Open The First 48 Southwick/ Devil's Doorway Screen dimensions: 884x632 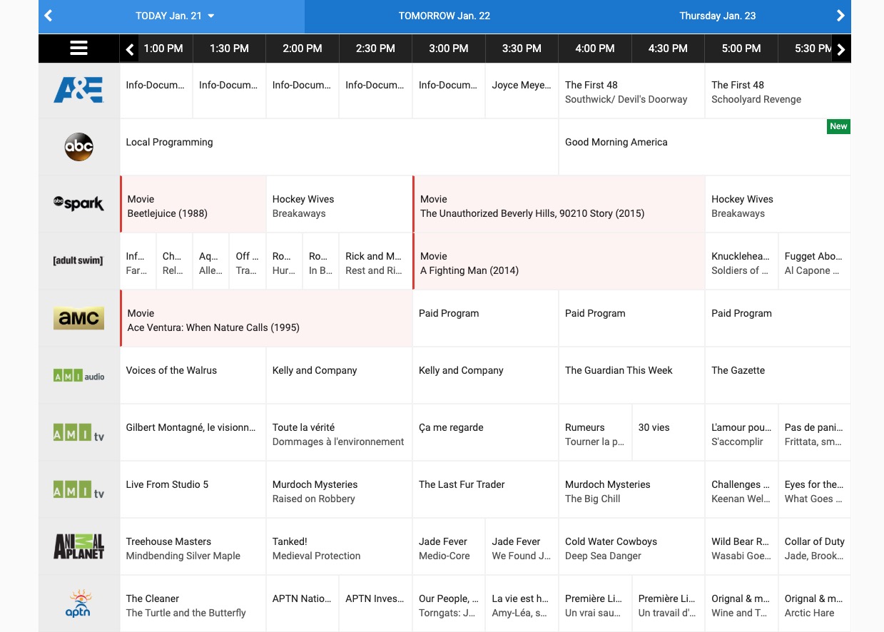(x=631, y=90)
